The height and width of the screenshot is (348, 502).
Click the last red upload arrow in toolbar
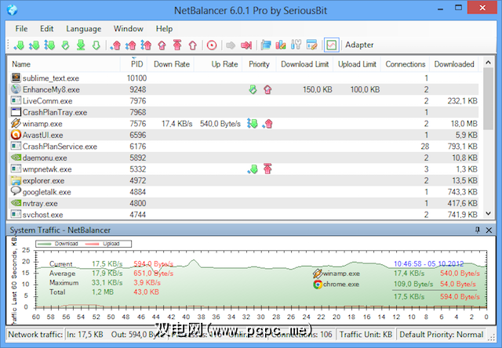pyautogui.click(x=192, y=45)
